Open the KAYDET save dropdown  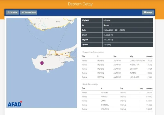coord(12,13)
